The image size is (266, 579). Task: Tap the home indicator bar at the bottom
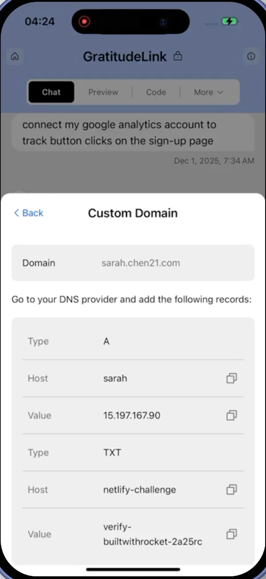tap(133, 569)
